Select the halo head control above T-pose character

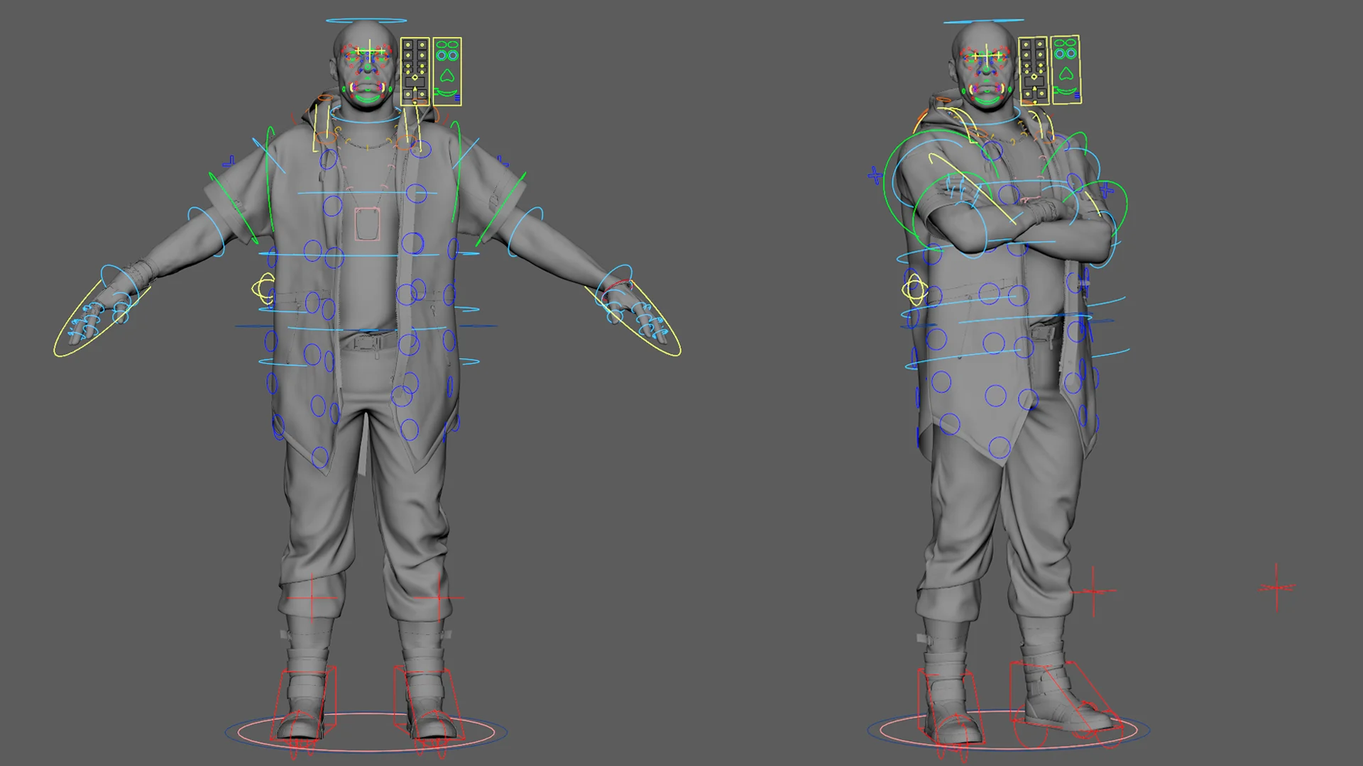click(x=366, y=21)
